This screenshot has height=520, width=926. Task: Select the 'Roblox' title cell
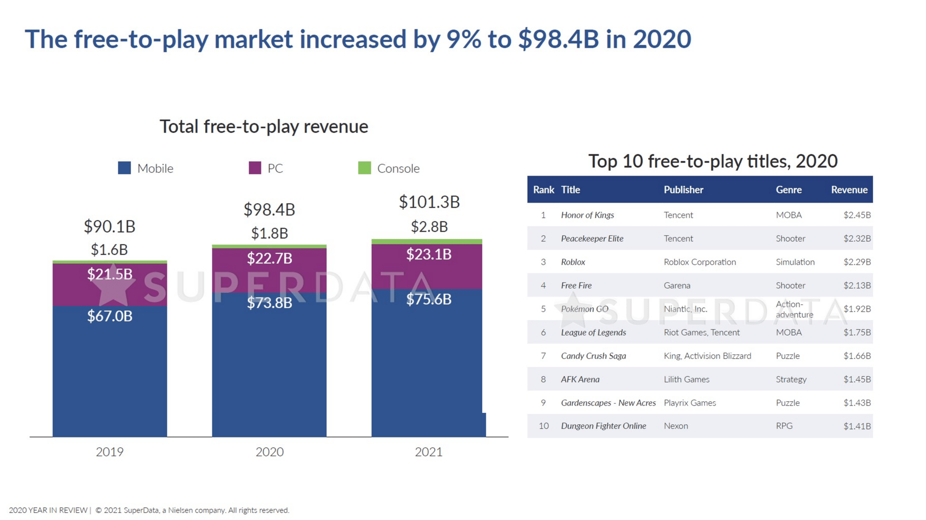[573, 262]
